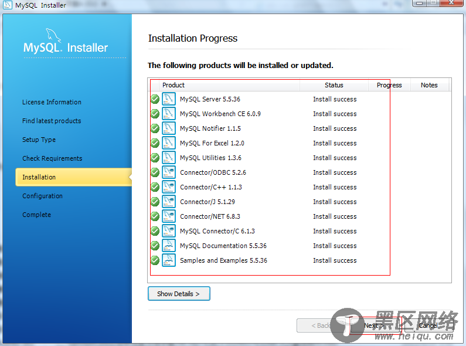This screenshot has height=346, width=466.
Task: Select the Connector/NET 6.8.3 row text
Action: [x=210, y=216]
